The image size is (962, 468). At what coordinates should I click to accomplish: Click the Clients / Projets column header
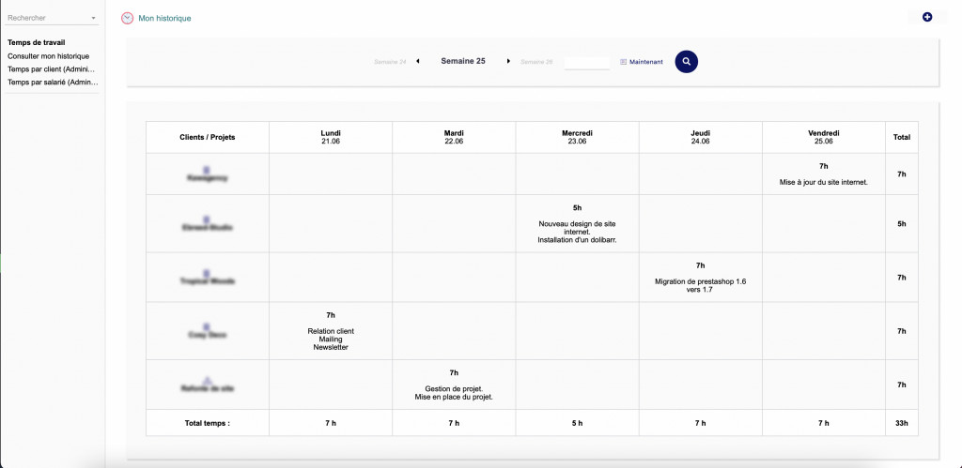tap(208, 137)
